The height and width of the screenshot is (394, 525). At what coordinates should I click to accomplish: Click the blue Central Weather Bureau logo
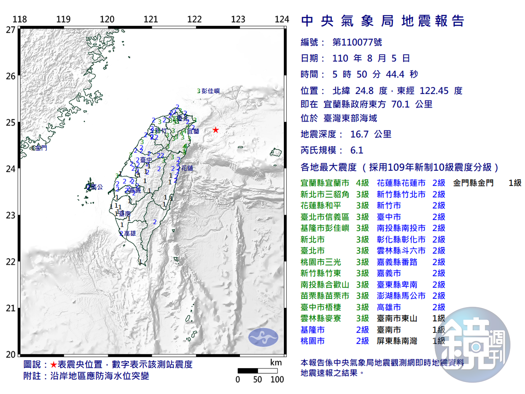coord(263,337)
